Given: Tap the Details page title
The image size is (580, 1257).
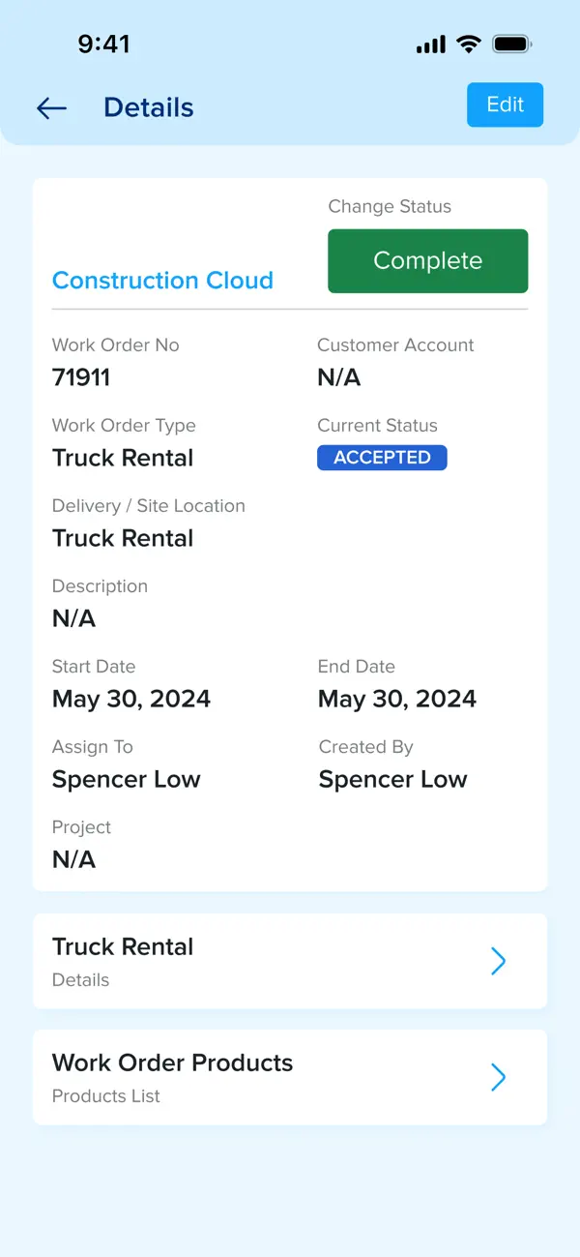Looking at the screenshot, I should click(x=149, y=107).
